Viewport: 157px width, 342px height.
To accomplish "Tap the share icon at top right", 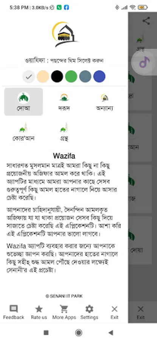I will (x=146, y=21).
